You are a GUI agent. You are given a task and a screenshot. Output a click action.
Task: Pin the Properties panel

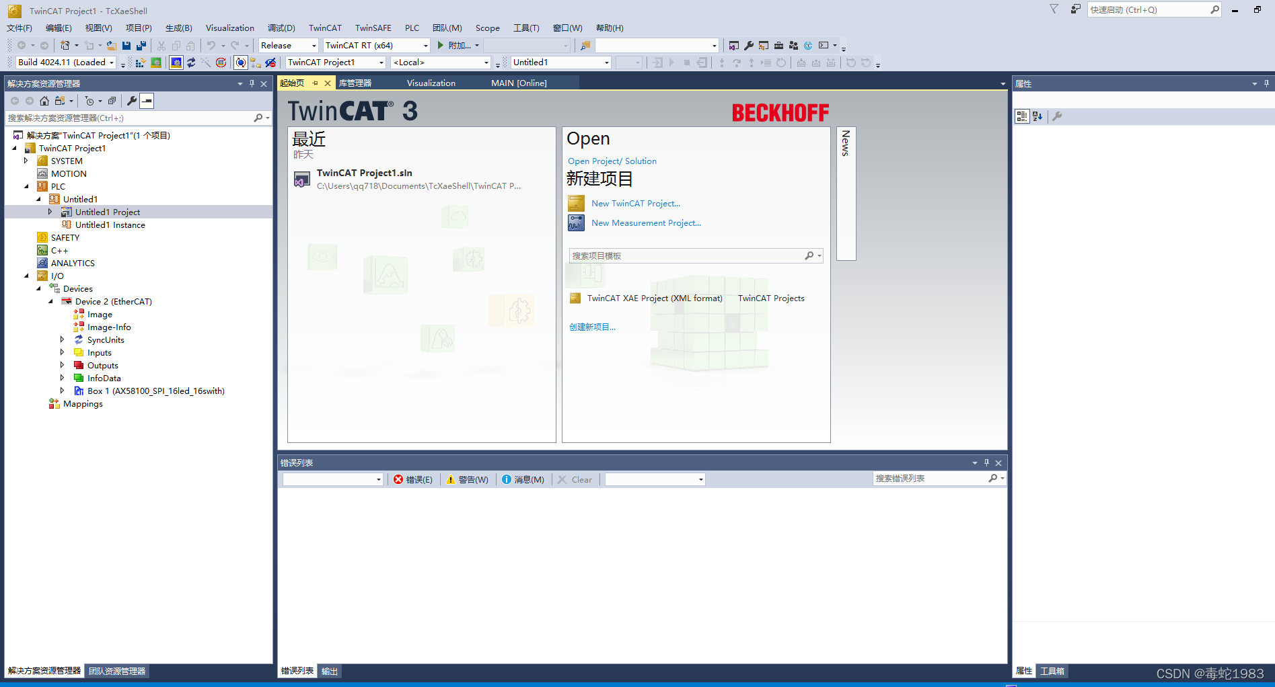click(x=1266, y=83)
